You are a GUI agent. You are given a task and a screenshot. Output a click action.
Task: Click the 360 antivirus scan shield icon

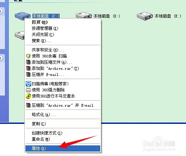pos(28,56)
